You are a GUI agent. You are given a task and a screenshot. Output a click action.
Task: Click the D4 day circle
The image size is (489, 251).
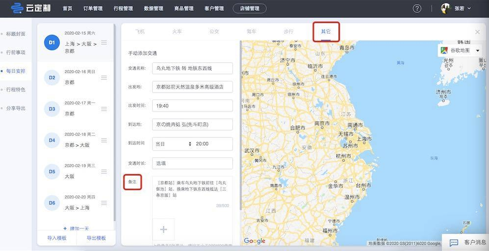[x=52, y=140]
